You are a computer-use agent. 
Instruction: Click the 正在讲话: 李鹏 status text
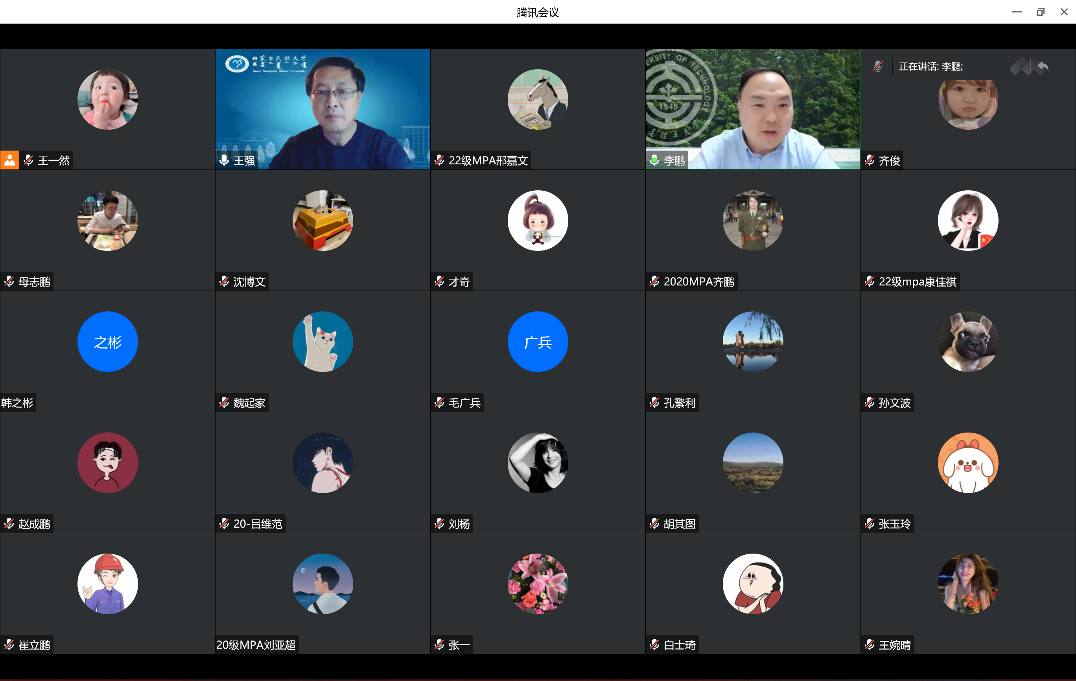point(930,66)
